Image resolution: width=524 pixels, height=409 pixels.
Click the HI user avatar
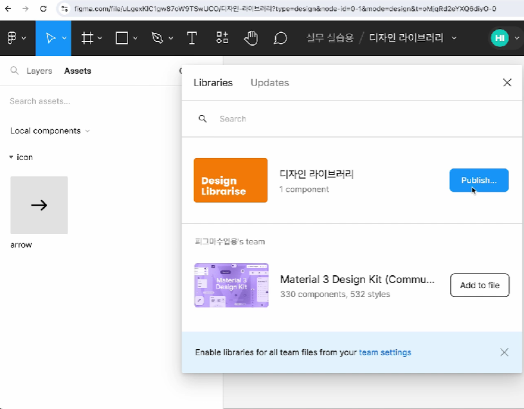(500, 38)
